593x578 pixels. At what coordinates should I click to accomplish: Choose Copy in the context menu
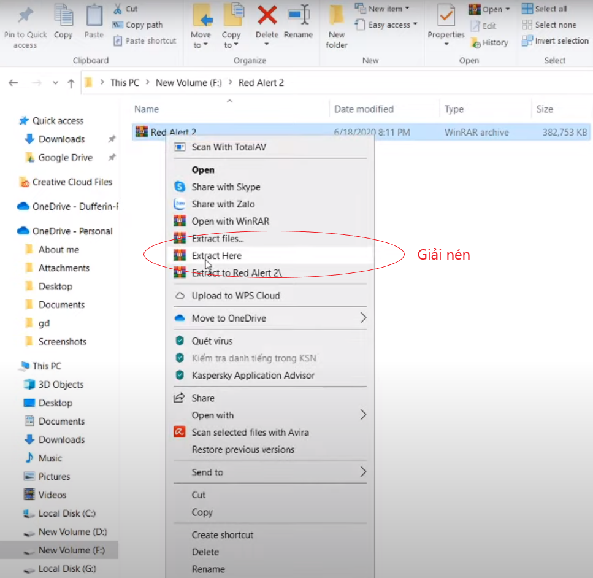[x=270, y=512]
